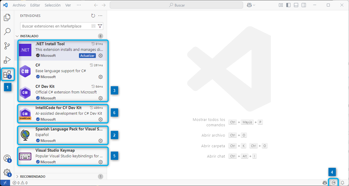The image size is (349, 186).
Task: Click the C# project status icon in status bar
Action: 333,183
